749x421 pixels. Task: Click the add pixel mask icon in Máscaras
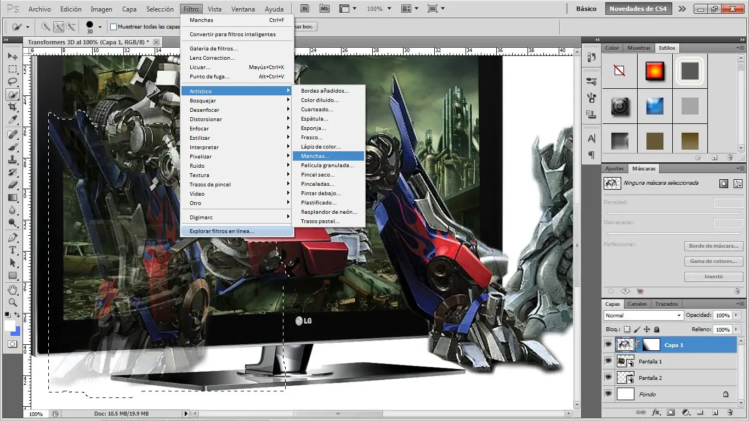pos(724,184)
